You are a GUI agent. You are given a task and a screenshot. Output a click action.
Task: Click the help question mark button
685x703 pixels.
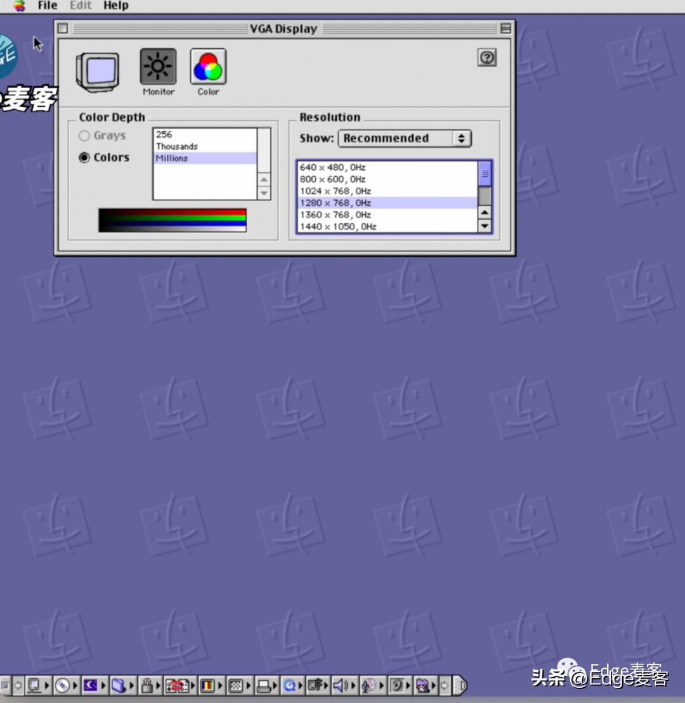coord(486,58)
